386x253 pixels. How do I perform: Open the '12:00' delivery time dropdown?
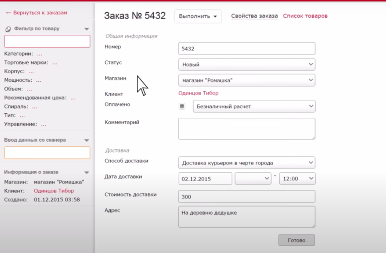(297, 179)
